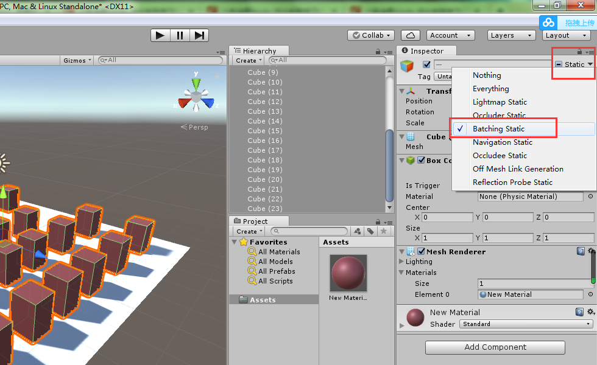Choose Lightmap Static option
The height and width of the screenshot is (365, 597).
click(524, 102)
